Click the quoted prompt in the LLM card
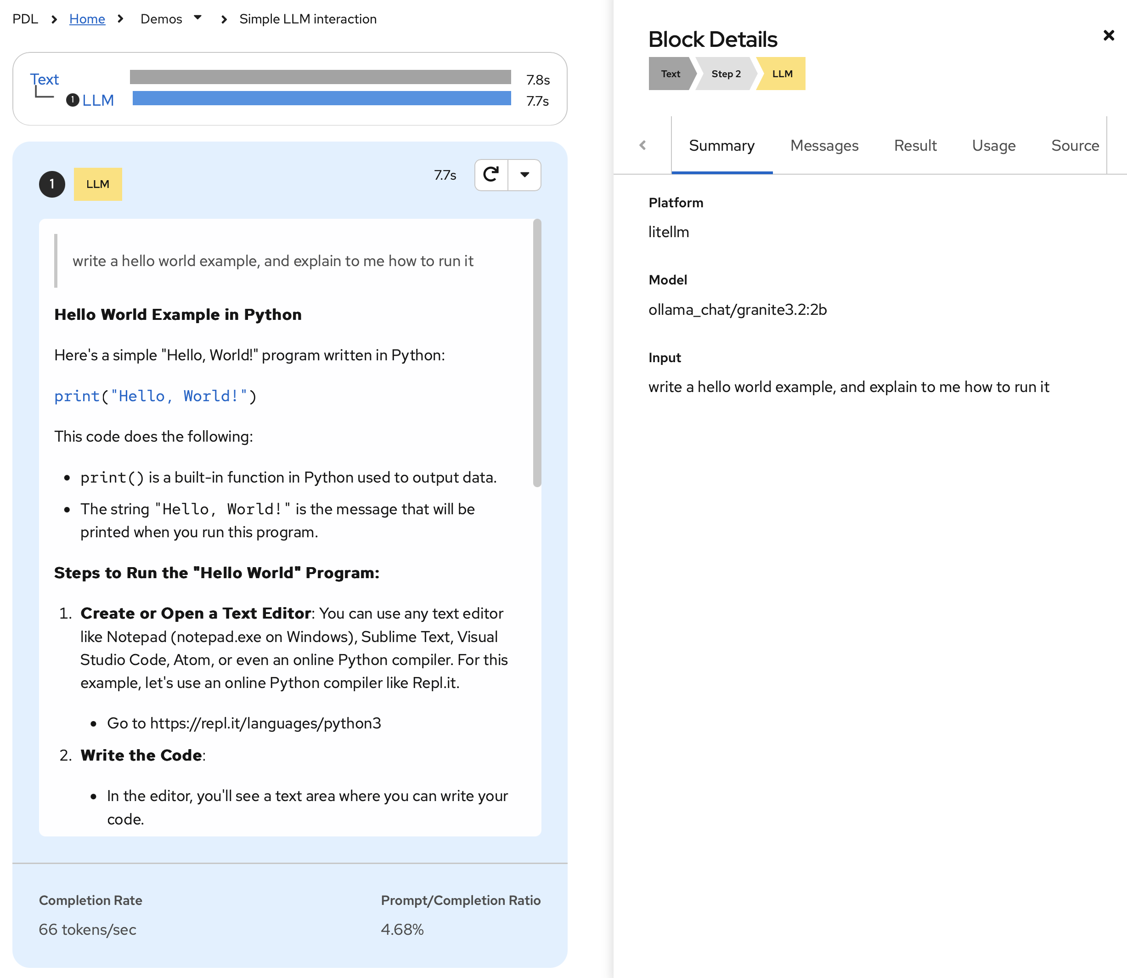 tap(273, 261)
